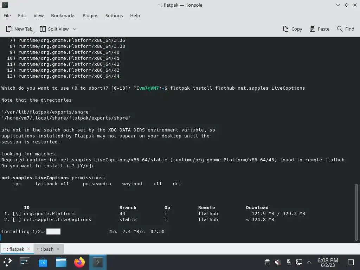Click the show desktop button in the taskbar

coord(351,262)
